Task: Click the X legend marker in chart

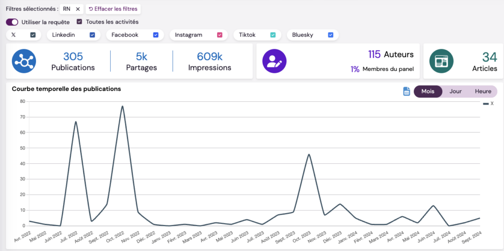Action: pyautogui.click(x=486, y=104)
